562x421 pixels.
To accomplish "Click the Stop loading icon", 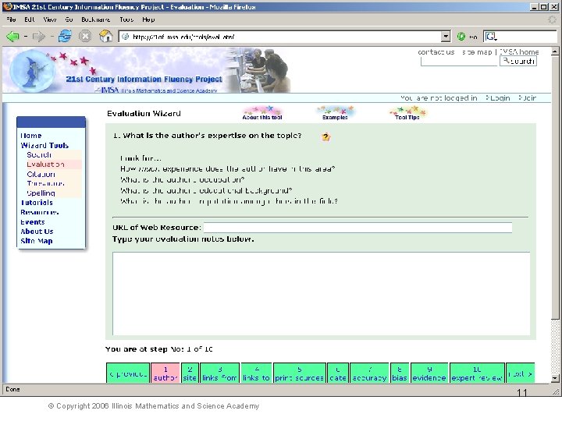I will [85, 37].
